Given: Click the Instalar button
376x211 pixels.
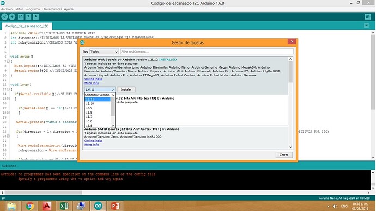Looking at the screenshot, I should (126, 90).
